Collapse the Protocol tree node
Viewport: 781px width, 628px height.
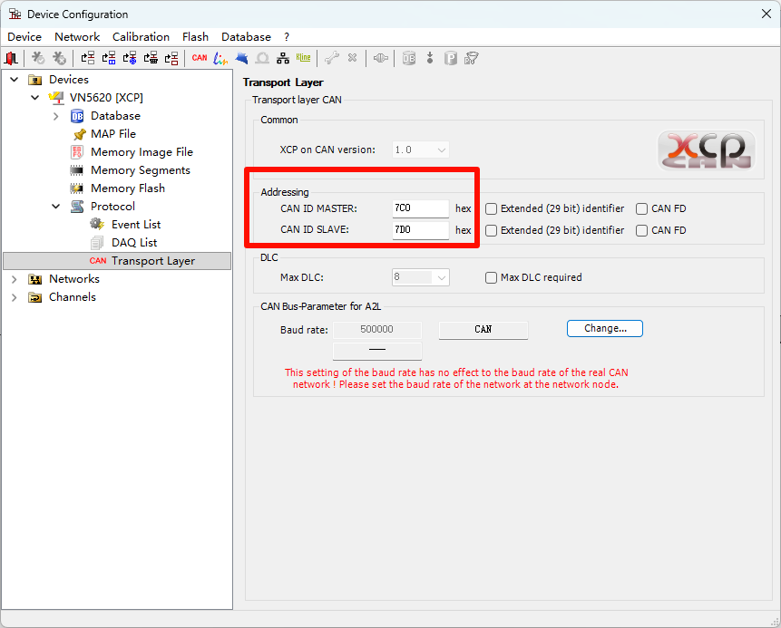click(x=56, y=207)
